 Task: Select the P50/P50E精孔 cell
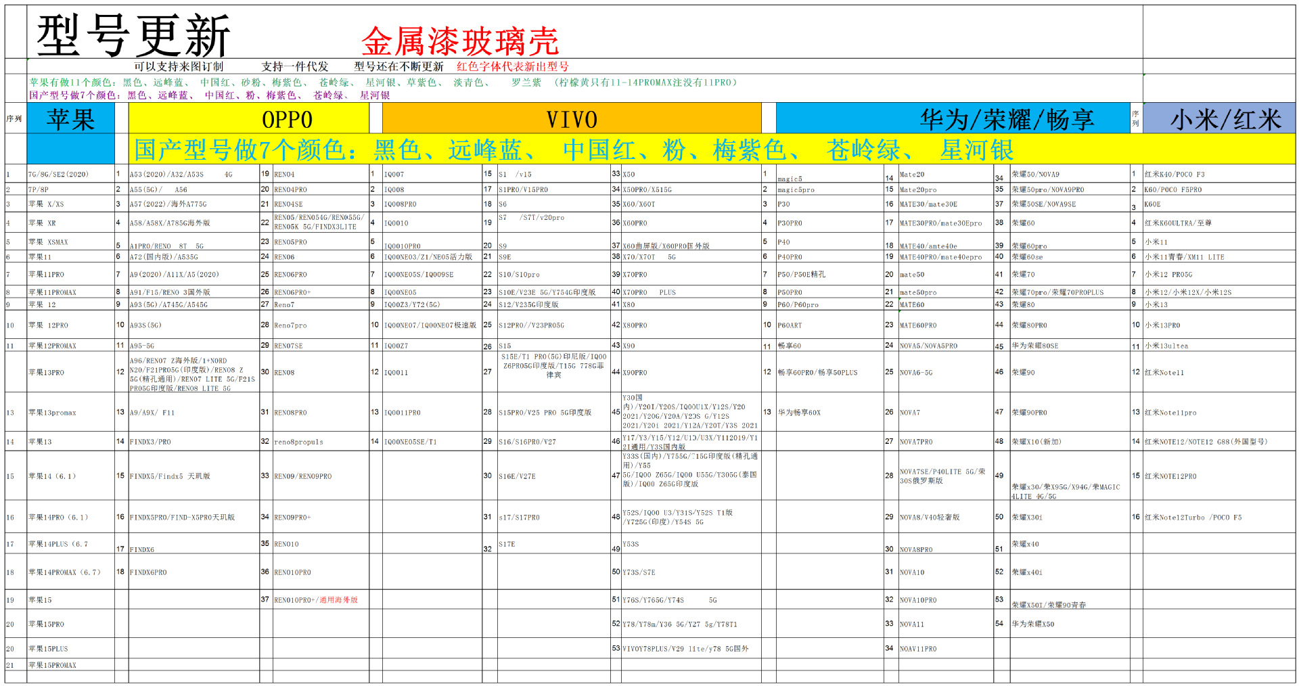pos(829,274)
